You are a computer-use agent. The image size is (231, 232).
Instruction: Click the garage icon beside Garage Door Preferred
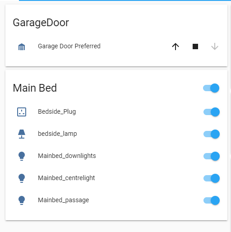pyautogui.click(x=22, y=46)
